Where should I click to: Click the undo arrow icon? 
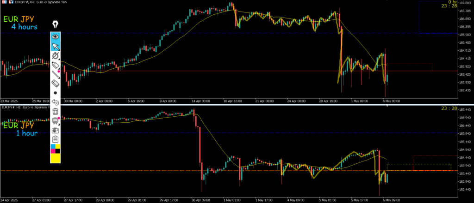pos(56,102)
